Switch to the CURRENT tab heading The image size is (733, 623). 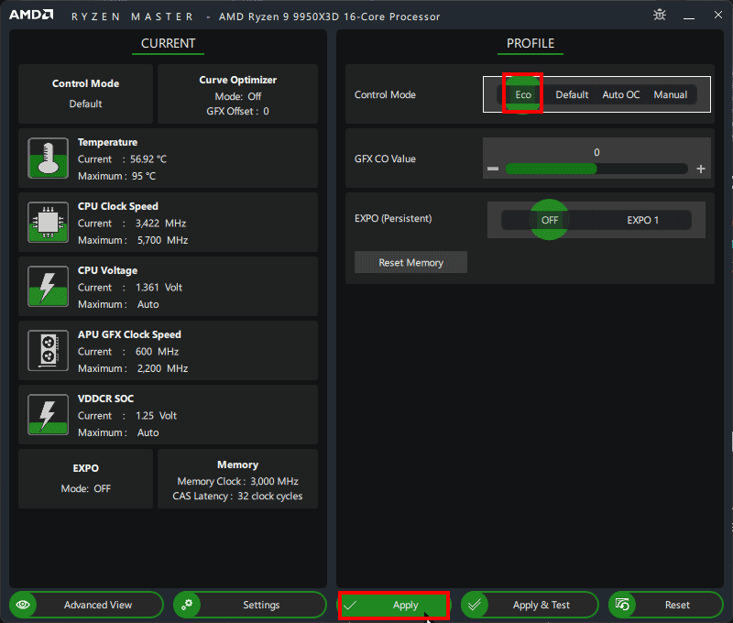(168, 43)
